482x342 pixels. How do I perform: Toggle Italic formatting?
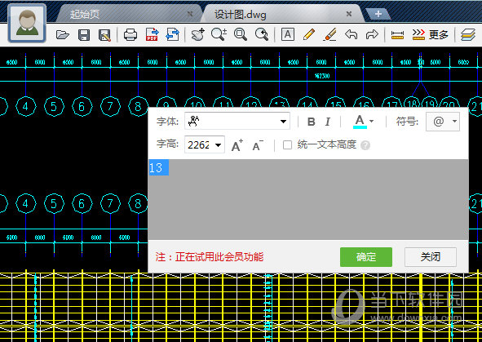328,122
